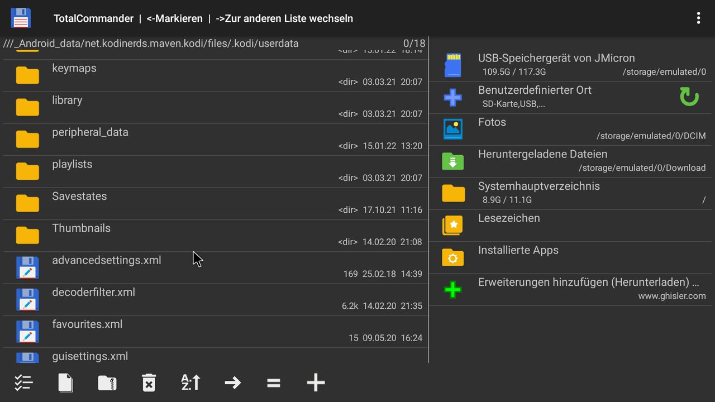Click the /storage/emulated/0/DCIM path text
The image size is (715, 402).
tap(651, 136)
